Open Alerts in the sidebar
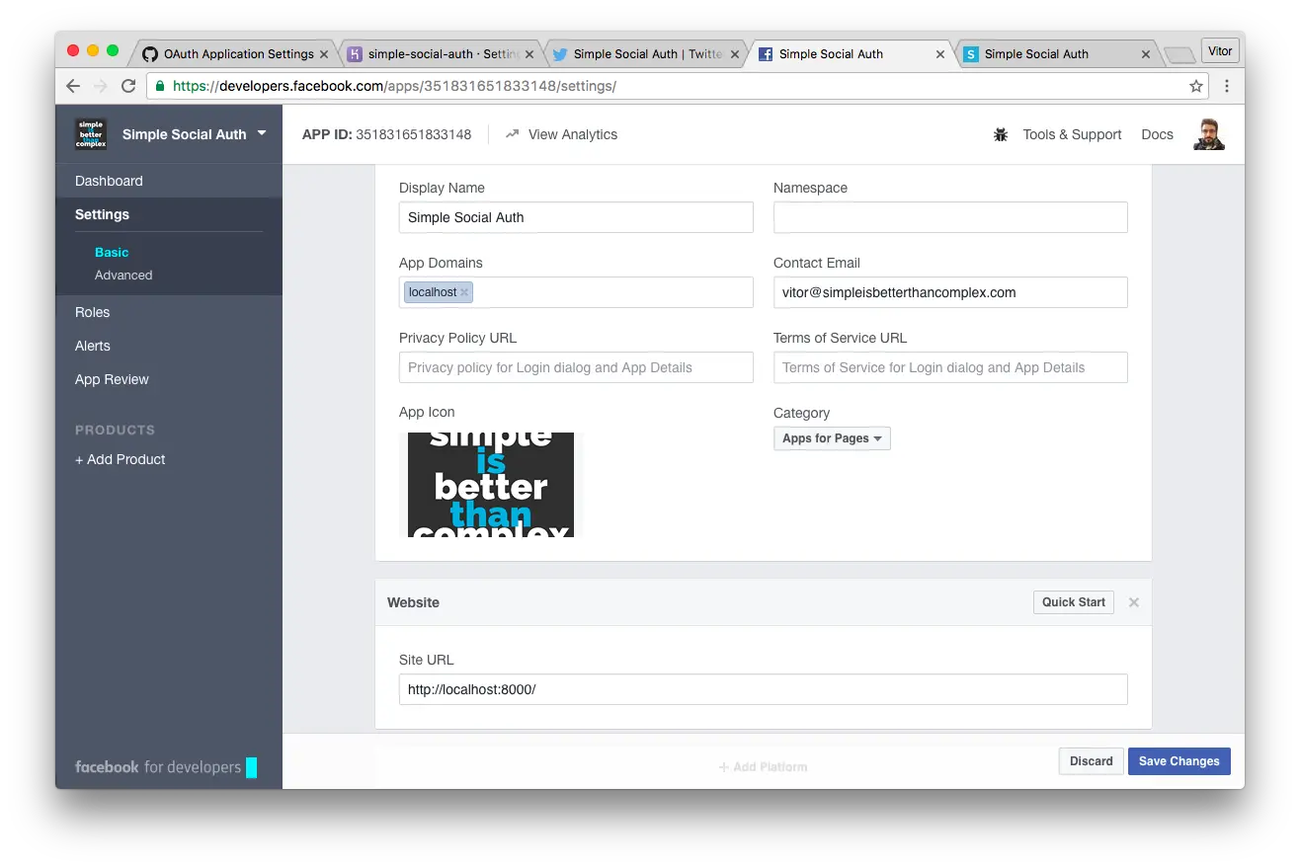The image size is (1300, 868). [x=169, y=346]
